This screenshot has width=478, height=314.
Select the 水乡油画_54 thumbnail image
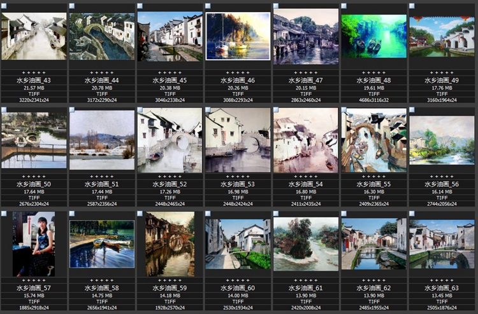point(306,140)
